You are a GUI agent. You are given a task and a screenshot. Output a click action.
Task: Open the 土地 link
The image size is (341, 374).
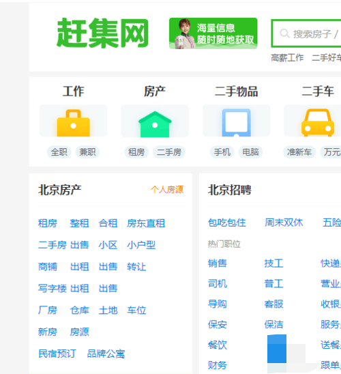108,310
